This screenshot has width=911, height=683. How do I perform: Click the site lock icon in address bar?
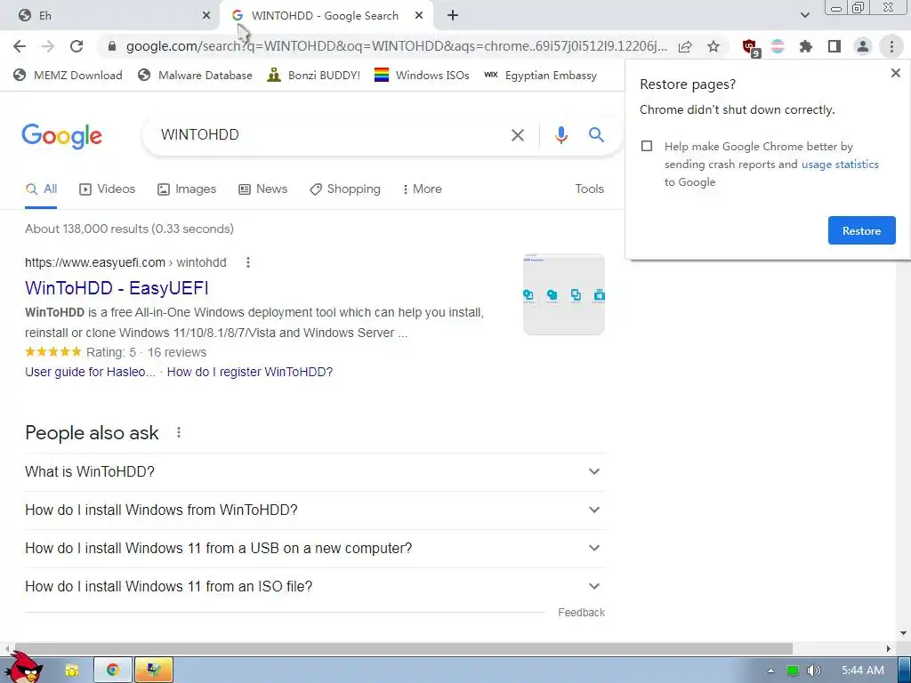[112, 46]
